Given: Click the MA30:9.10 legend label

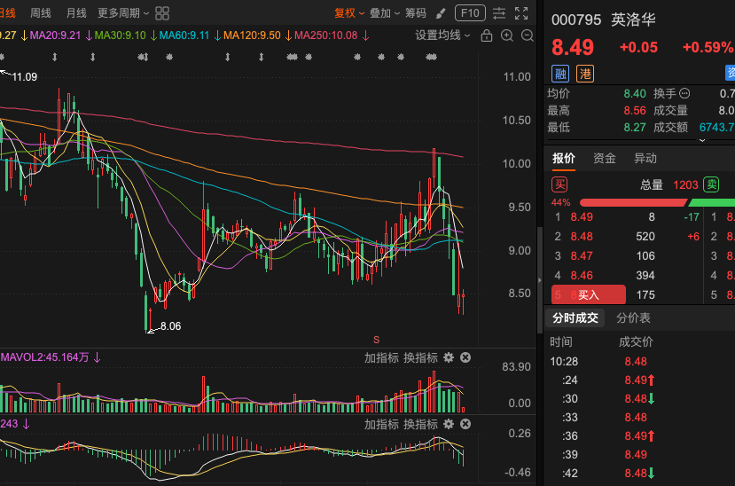Looking at the screenshot, I should coord(120,35).
